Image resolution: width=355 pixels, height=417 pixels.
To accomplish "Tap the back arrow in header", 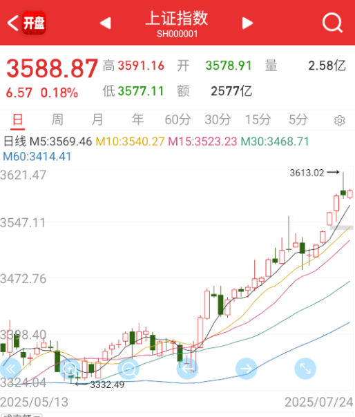I will click(x=12, y=23).
